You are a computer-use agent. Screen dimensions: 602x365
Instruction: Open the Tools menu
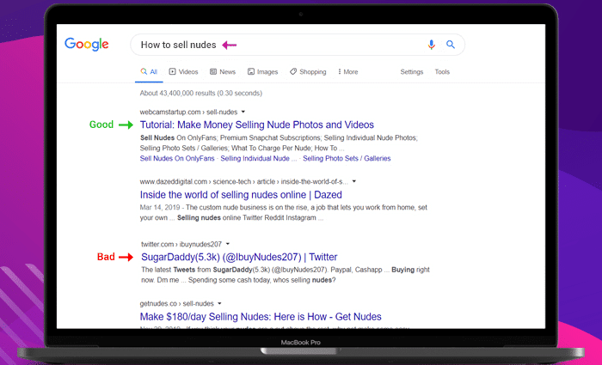pyautogui.click(x=442, y=72)
